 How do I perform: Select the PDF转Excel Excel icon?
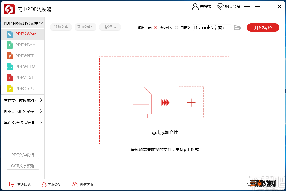click(x=10, y=45)
